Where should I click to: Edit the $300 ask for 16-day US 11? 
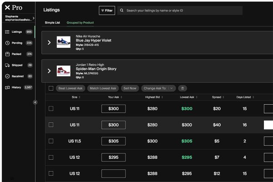click(x=113, y=125)
